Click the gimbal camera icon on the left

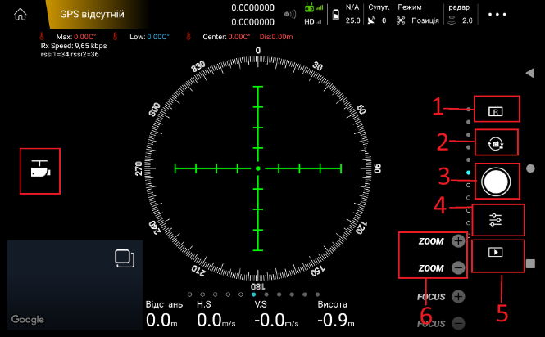(x=40, y=170)
